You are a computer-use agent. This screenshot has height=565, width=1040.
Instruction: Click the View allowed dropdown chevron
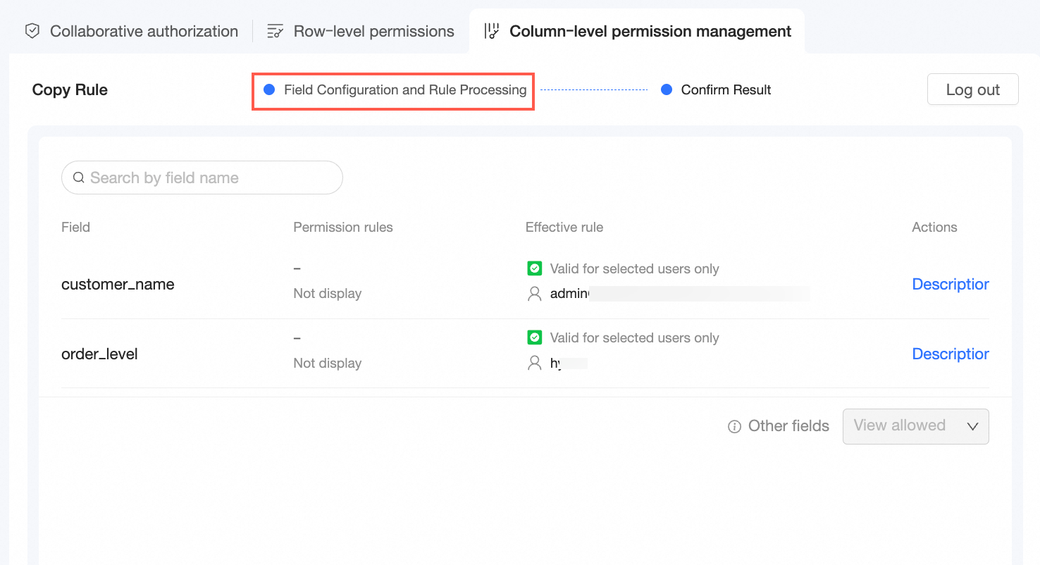(973, 426)
